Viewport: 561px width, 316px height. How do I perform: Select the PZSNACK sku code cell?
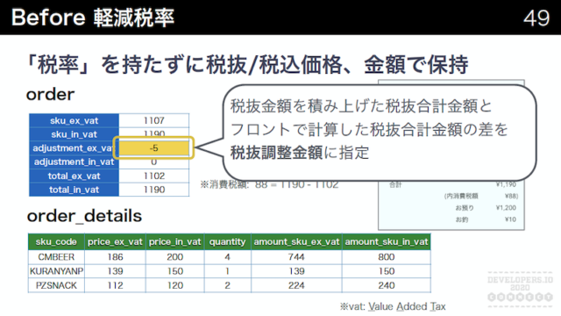coord(56,285)
